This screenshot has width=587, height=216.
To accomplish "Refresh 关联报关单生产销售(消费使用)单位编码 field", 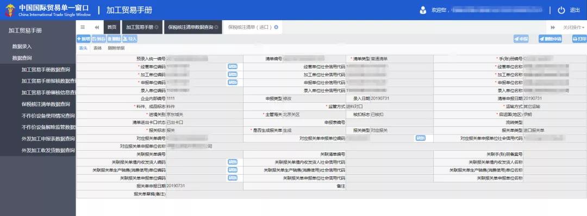I will (233, 170).
